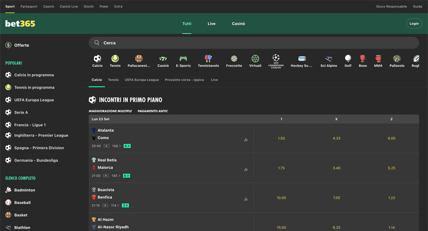Click the bet365 logo
Viewport: 428px width, 231px height.
(x=20, y=24)
